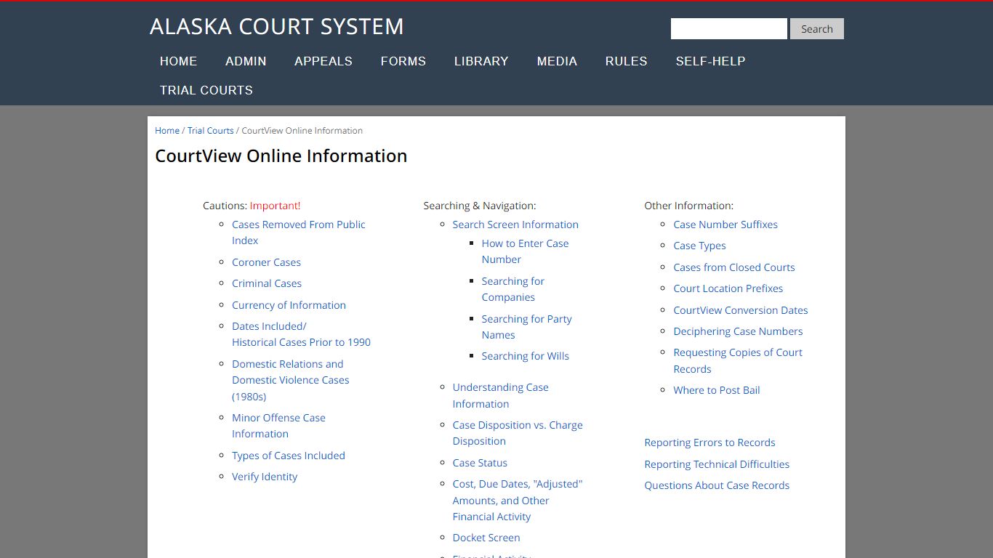993x558 pixels.
Task: Open Reporting Errors to Records link
Action: coord(709,442)
